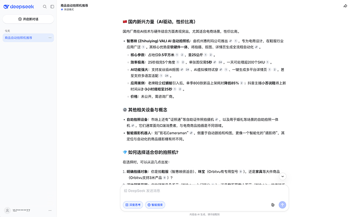The image size is (348, 217).
Task: Open citation 9 after Orbitvu有专用型号
Action: (241, 171)
